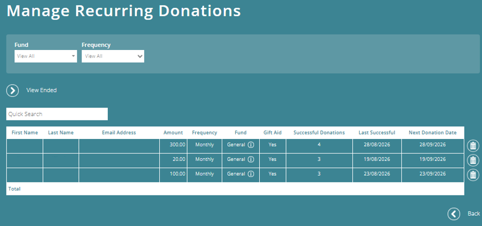Screen dimensions: 482x226
Task: Click Gift Aid Yes in 100.00 row
Action: [x=272, y=173]
